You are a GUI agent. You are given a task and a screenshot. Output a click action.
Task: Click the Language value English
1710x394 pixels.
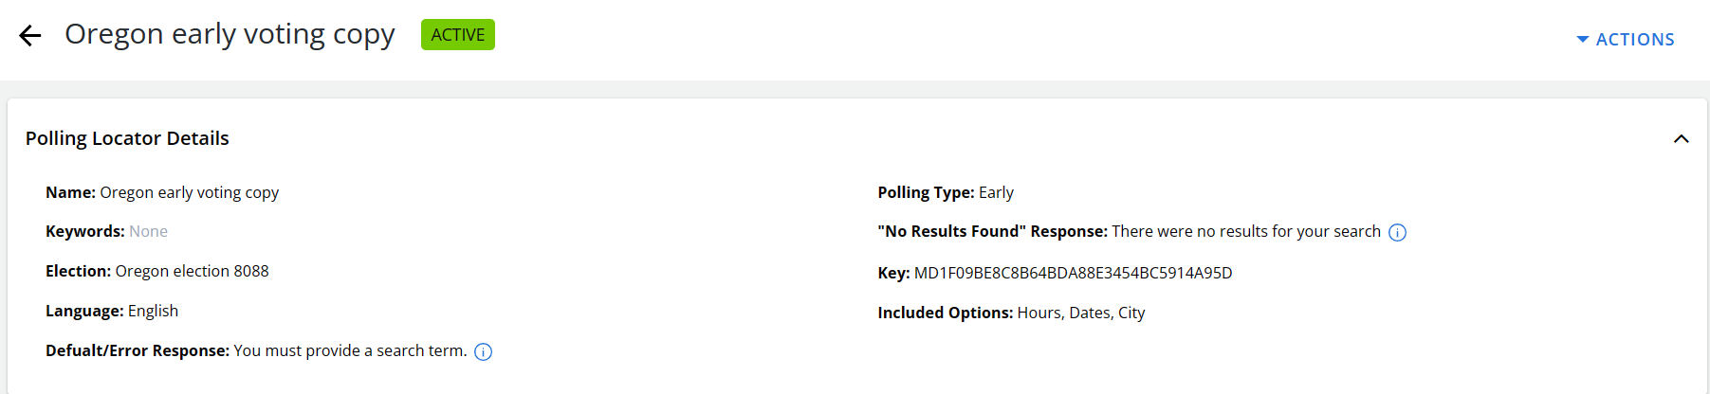(x=153, y=311)
